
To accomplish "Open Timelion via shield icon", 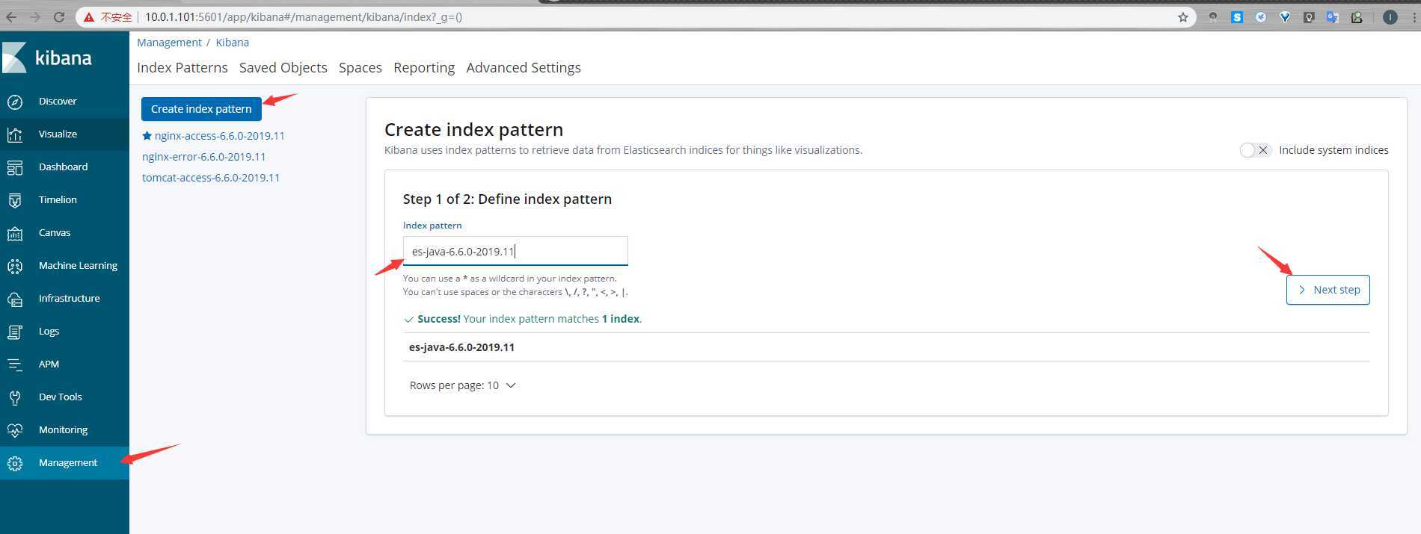I will [x=15, y=200].
